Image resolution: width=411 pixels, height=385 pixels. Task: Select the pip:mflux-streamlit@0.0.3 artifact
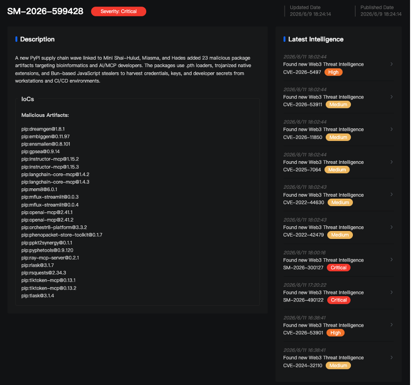[x=50, y=197]
